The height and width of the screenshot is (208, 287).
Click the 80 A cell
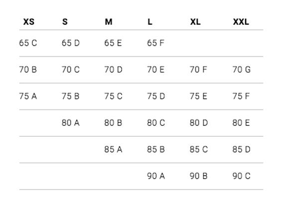click(x=71, y=123)
